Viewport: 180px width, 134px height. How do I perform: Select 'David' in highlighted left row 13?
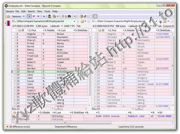tap(31, 72)
